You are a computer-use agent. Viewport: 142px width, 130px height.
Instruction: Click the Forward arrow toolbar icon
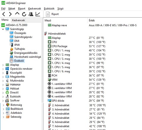(10, 14)
